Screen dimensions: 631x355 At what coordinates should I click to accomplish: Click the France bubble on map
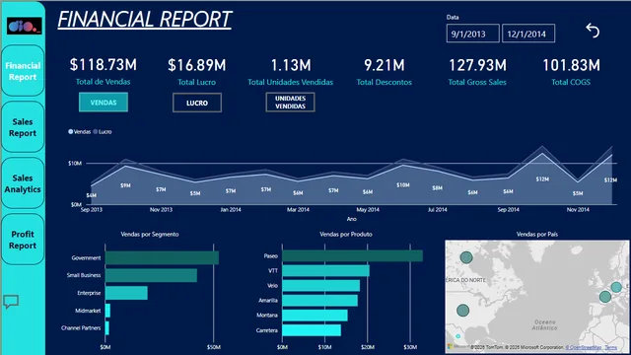click(605, 297)
